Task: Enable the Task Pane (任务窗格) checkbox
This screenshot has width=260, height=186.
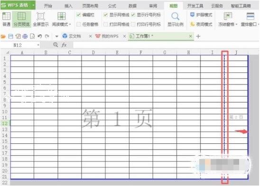Action: (78, 24)
